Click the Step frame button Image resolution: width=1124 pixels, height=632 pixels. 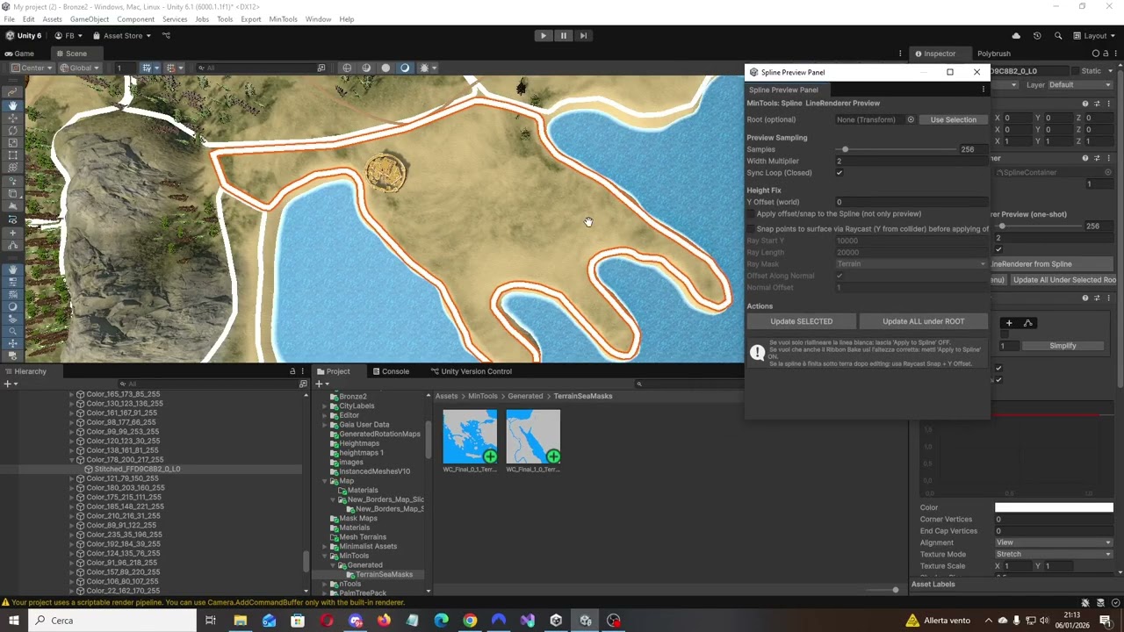(x=583, y=36)
